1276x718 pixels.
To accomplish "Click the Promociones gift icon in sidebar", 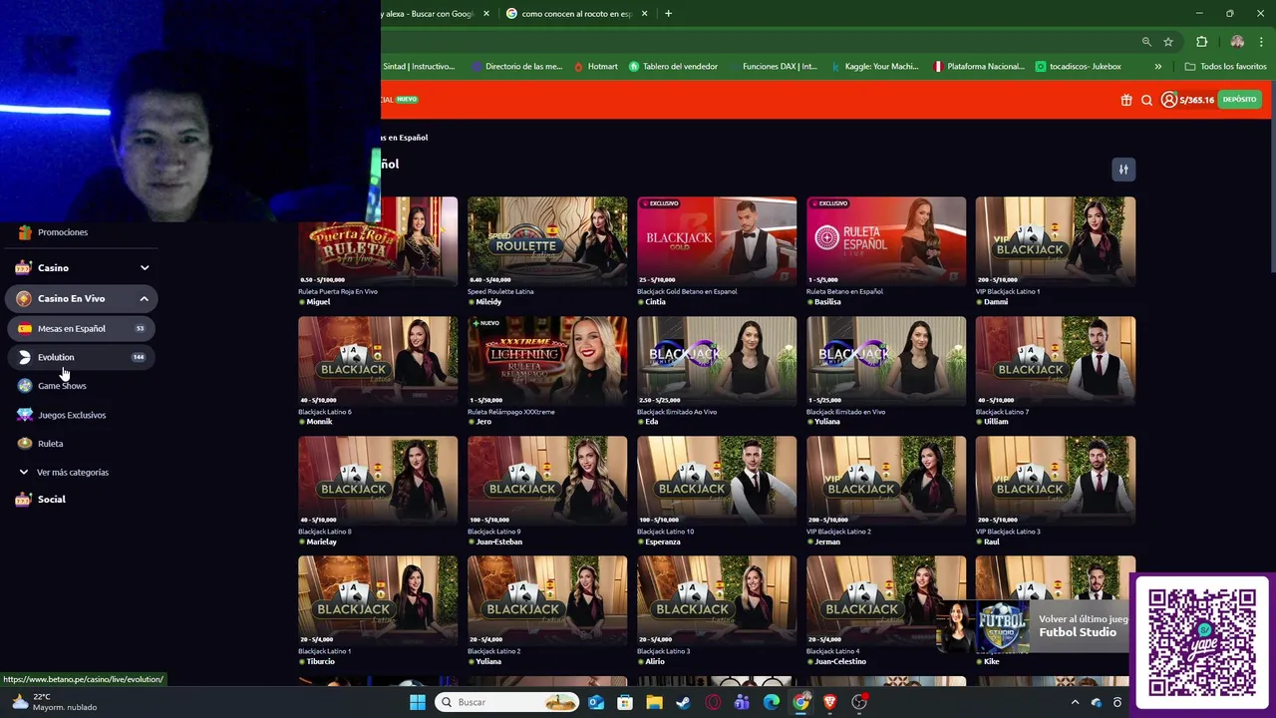I will tap(25, 232).
